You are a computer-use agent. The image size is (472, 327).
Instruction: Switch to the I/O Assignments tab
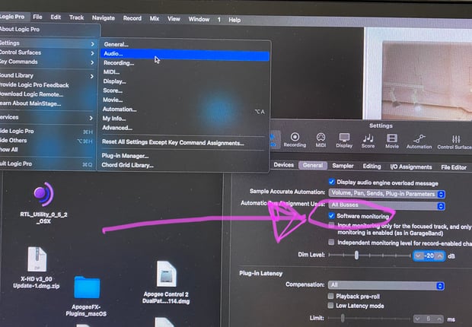click(411, 167)
